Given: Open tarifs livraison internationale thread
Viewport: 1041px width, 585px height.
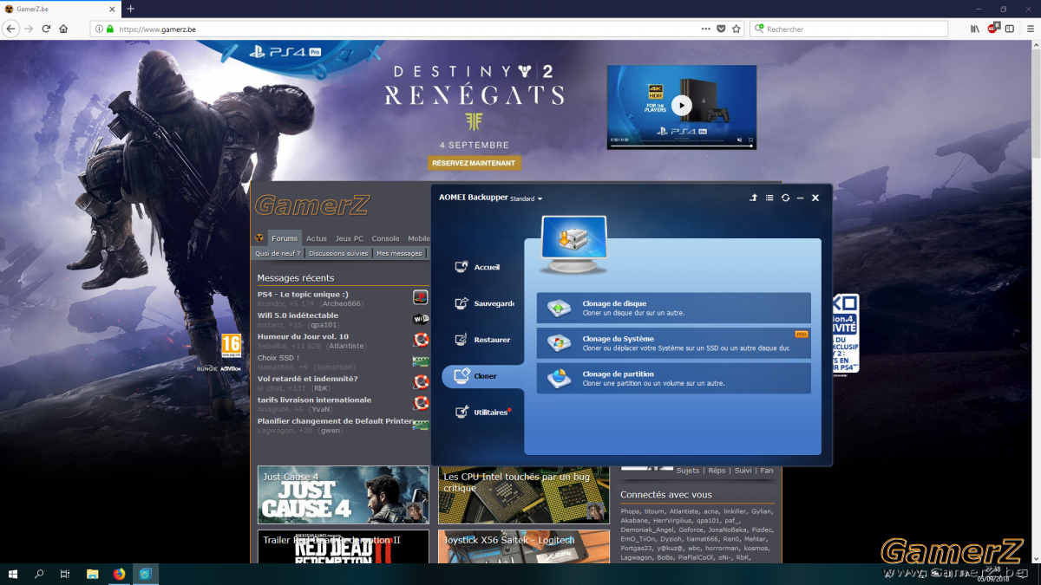Looking at the screenshot, I should tap(314, 400).
